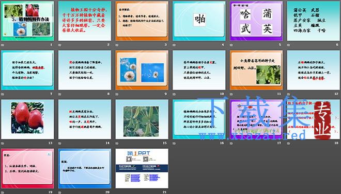This screenshot has width=341, height=194.
Task: Select slide 2 with red paragraph text
Action: pyautogui.click(x=85, y=21)
